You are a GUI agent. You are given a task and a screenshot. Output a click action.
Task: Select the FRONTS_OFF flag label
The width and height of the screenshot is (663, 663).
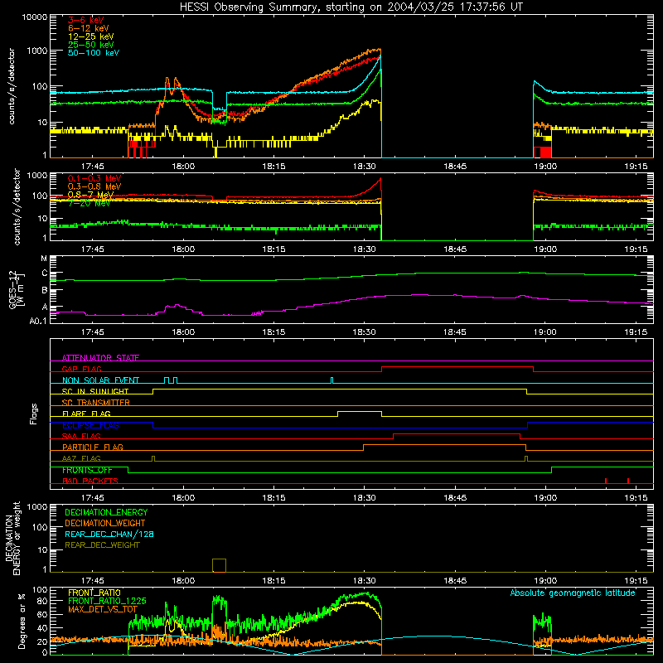(x=87, y=470)
